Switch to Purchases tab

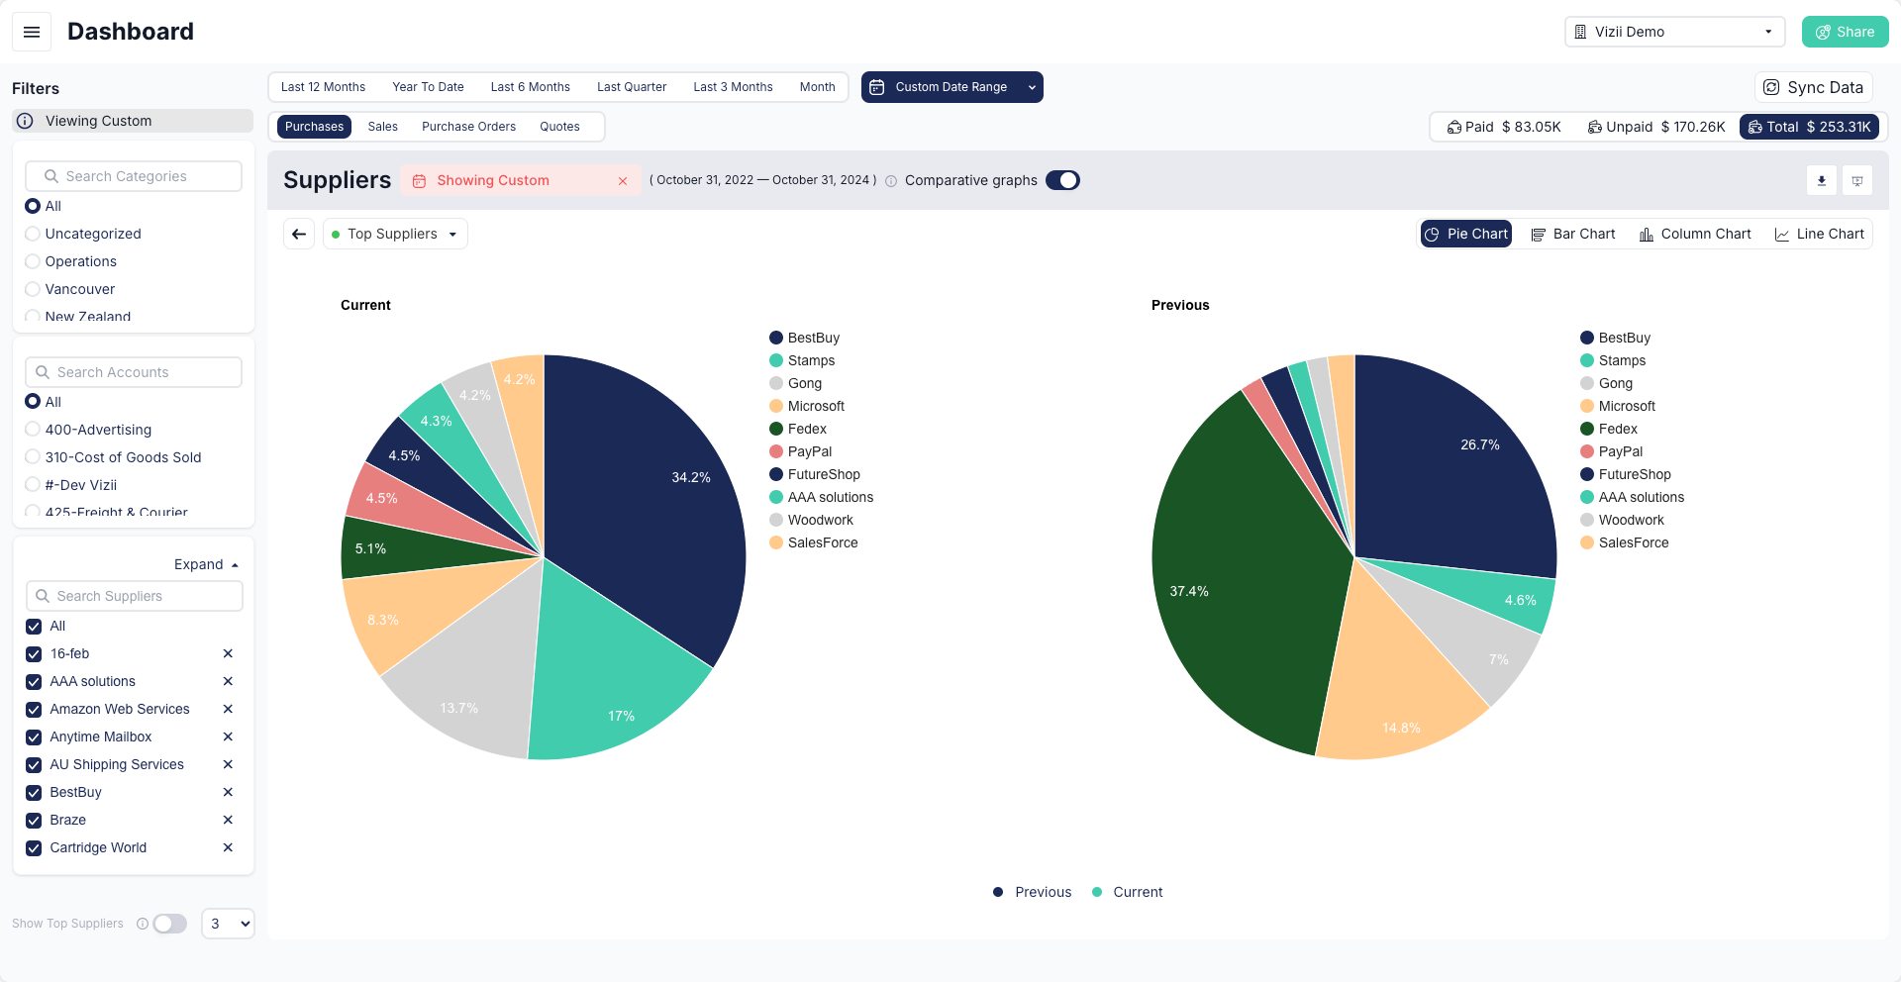pos(314,127)
